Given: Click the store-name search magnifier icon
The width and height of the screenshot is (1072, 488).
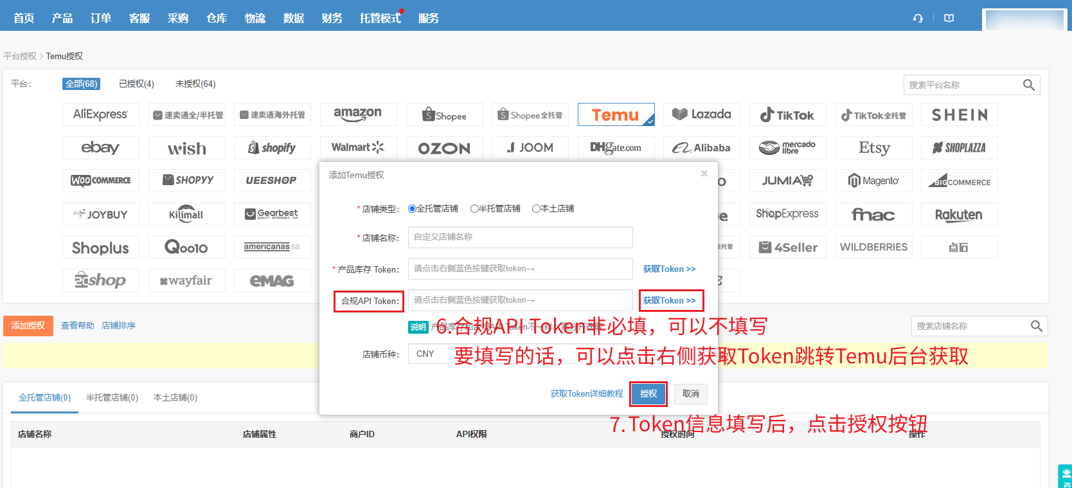Looking at the screenshot, I should [1036, 326].
